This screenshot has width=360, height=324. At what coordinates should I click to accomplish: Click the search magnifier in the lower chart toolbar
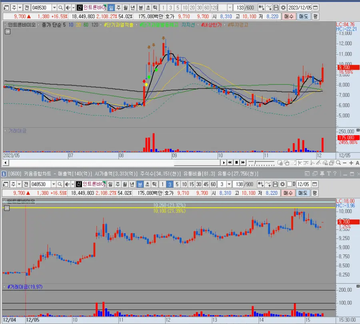(60, 184)
